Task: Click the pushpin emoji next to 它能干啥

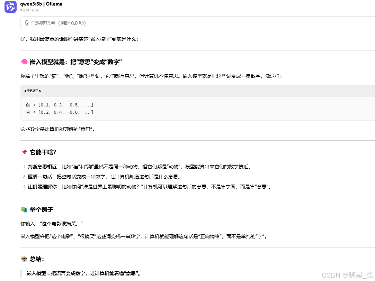Action: point(24,152)
